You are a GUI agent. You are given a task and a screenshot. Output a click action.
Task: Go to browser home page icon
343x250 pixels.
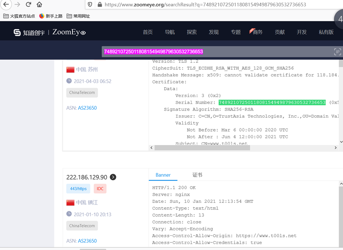(x=39, y=4)
